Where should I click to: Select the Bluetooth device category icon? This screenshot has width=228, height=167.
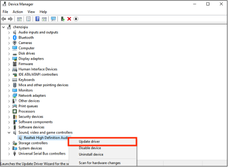tap(15, 37)
